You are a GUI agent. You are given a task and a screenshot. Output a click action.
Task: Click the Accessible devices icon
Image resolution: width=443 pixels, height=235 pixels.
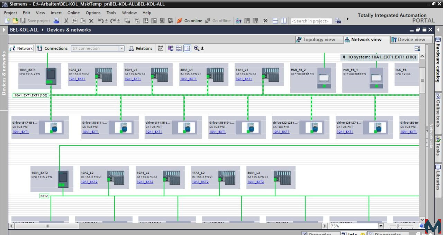[x=238, y=21]
